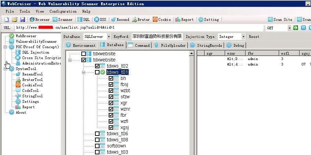The width and height of the screenshot is (311, 155).
Task: Toggle checkbox for tdxws_t02 table
Action: click(97, 66)
